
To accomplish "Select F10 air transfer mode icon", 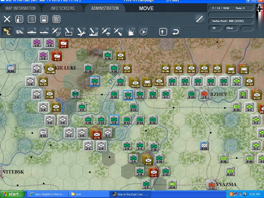I will click(x=118, y=32).
